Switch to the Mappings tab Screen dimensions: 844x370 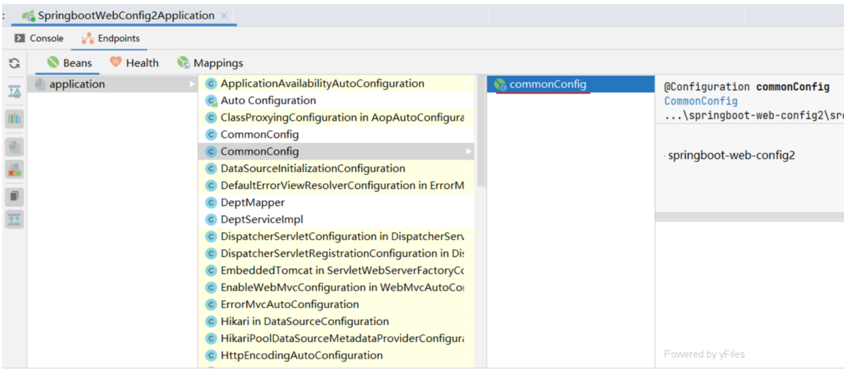pyautogui.click(x=211, y=63)
